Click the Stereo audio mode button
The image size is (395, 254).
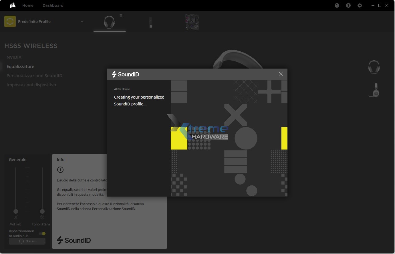(x=27, y=241)
